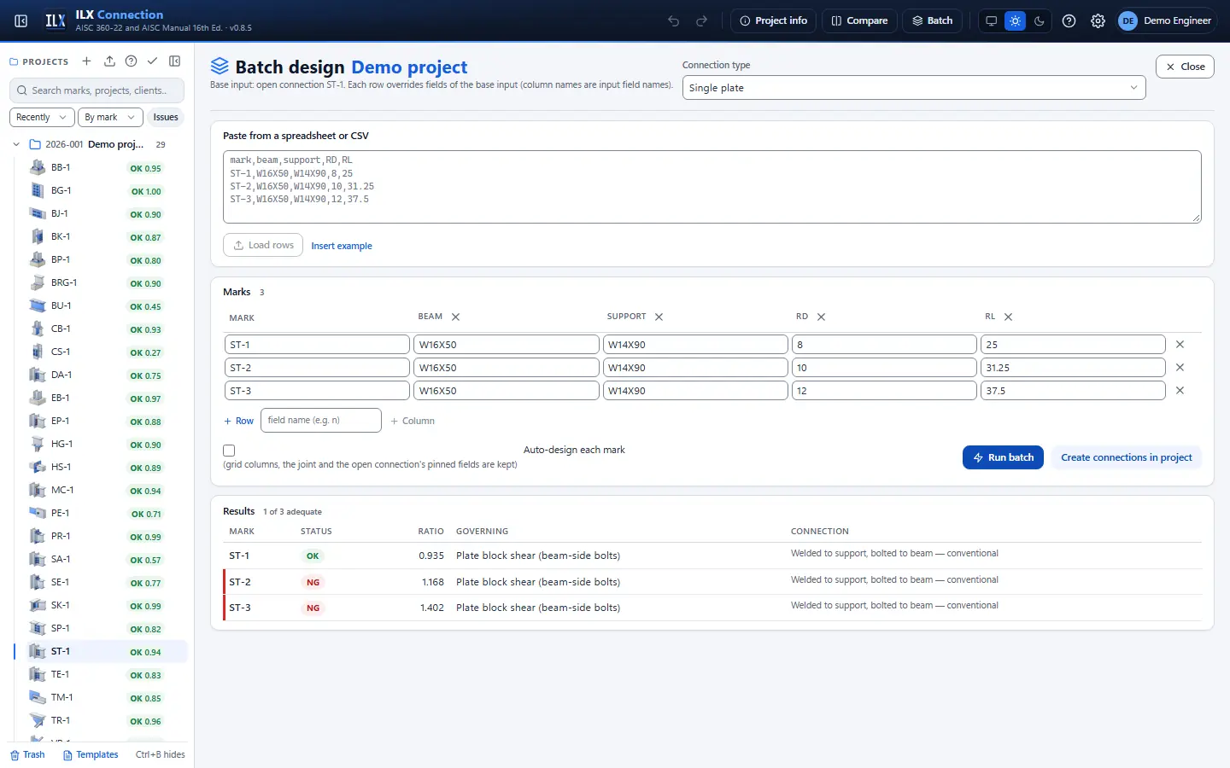Switch to light theme
This screenshot has height=768, width=1230.
(1015, 20)
